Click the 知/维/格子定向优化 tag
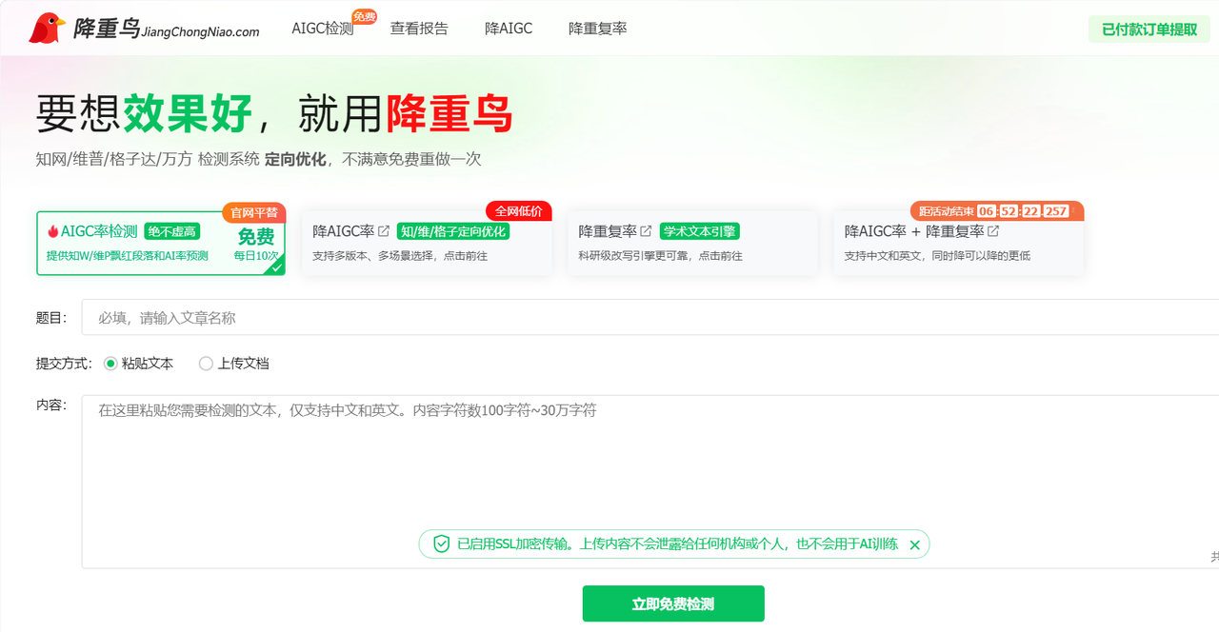1219x632 pixels. point(453,231)
